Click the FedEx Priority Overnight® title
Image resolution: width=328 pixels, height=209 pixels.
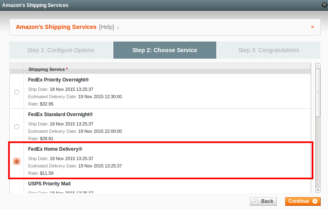tap(59, 80)
